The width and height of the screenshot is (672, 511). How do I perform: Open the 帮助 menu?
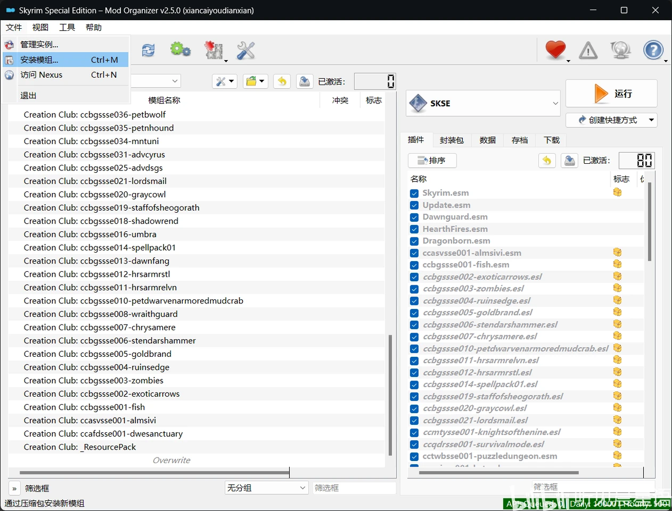[94, 28]
